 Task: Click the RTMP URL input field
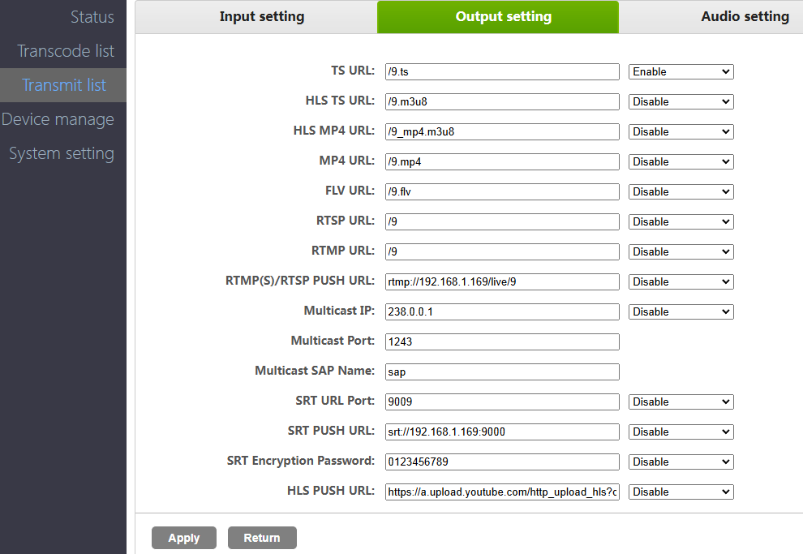click(x=502, y=252)
